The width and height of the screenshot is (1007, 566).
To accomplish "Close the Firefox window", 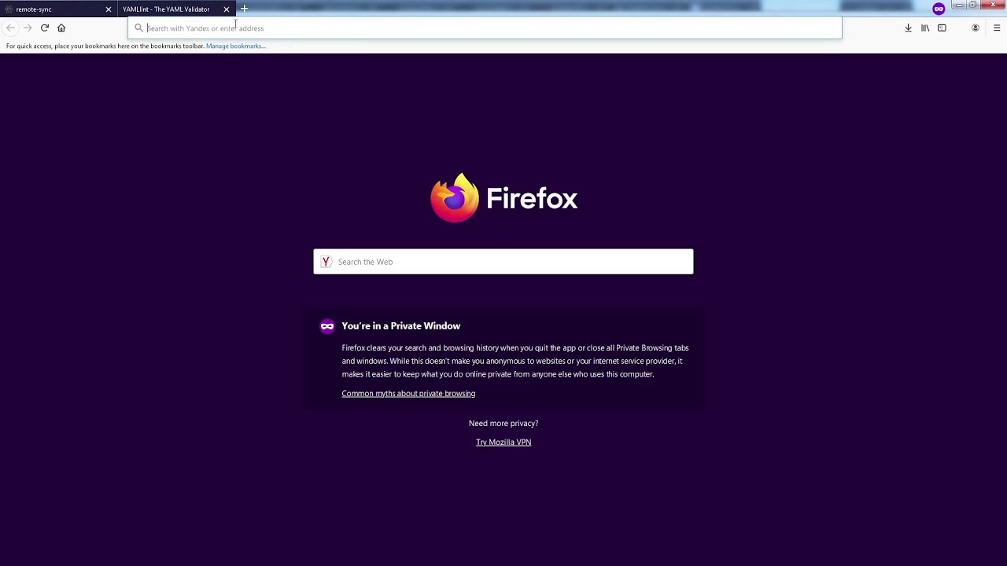I will [993, 5].
